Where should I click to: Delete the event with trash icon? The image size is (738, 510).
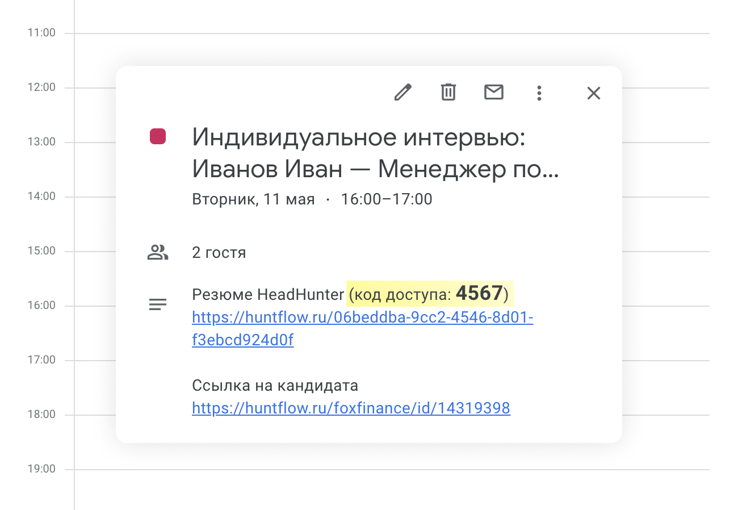(x=448, y=92)
